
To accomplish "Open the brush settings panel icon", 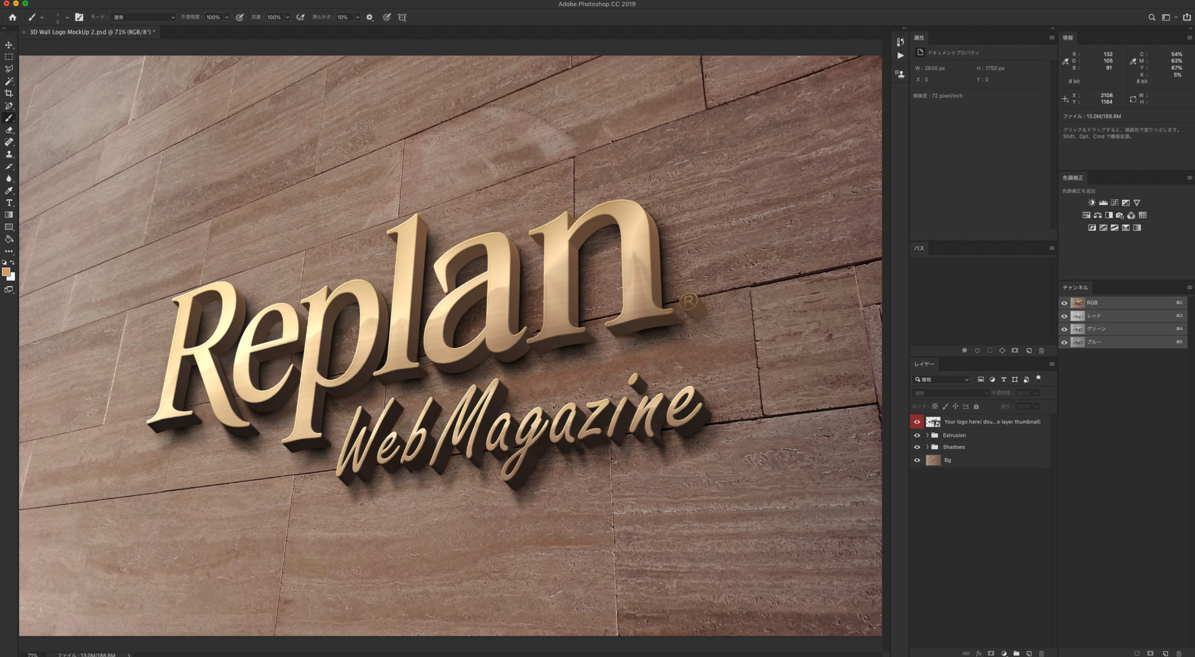I will click(79, 17).
